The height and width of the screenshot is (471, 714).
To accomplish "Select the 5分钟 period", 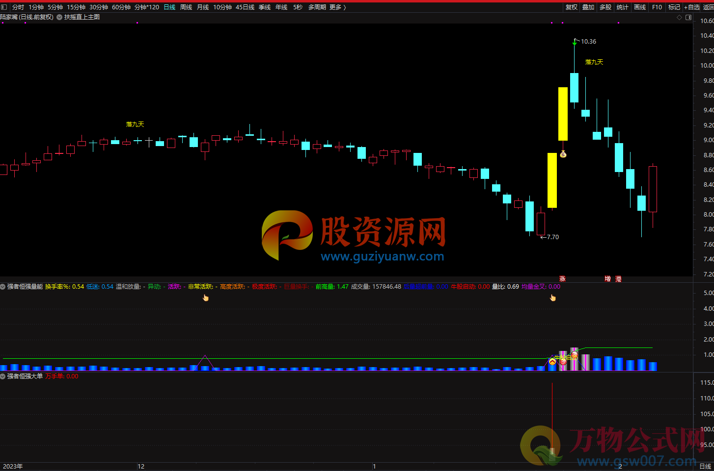I will pos(55,7).
